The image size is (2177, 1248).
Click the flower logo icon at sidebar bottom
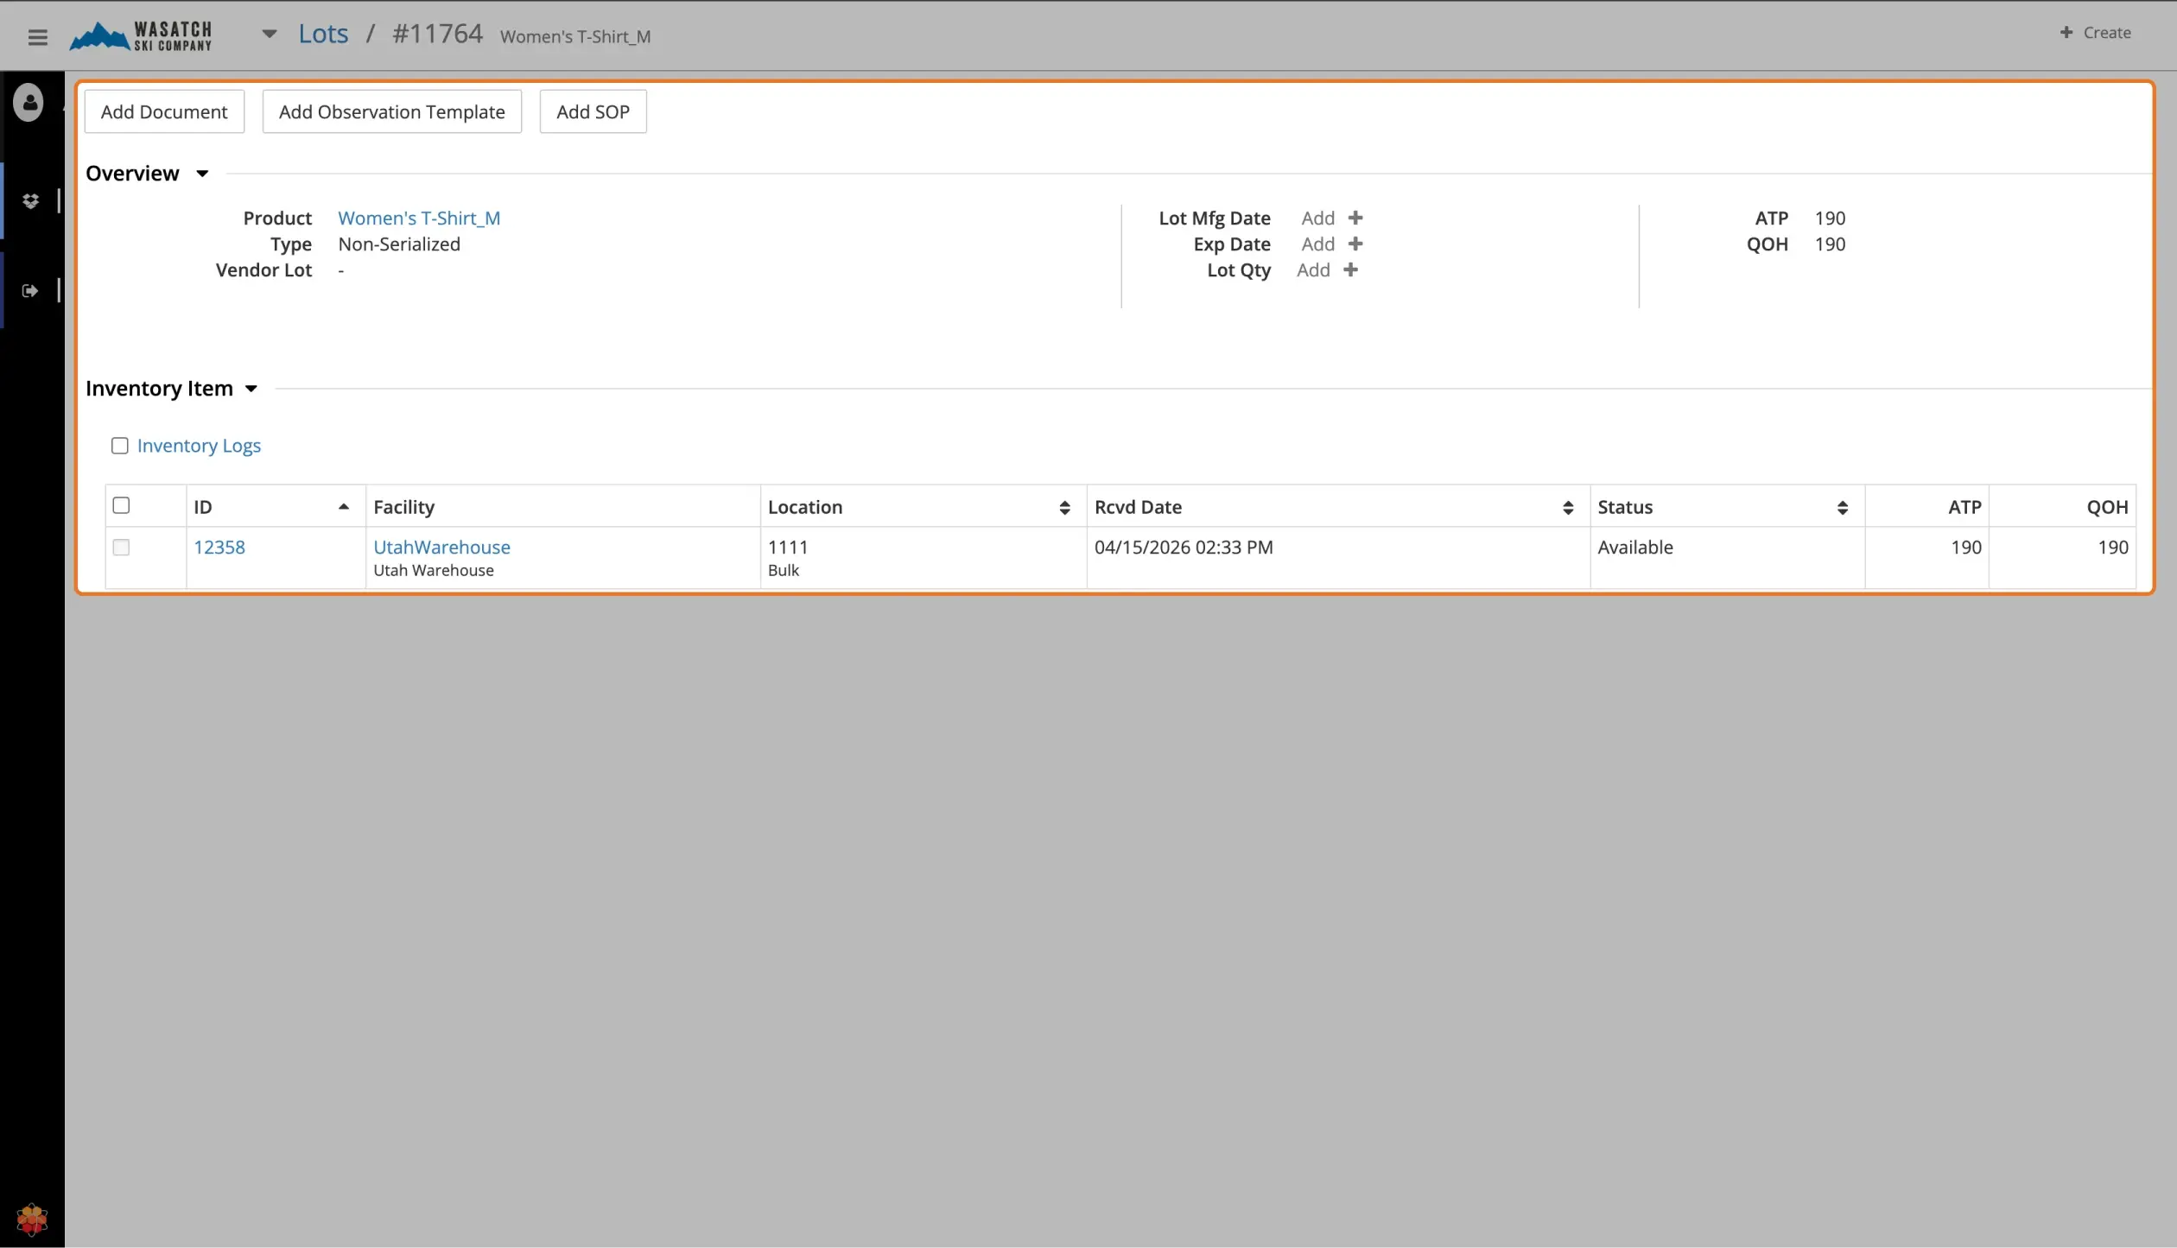pyautogui.click(x=32, y=1219)
